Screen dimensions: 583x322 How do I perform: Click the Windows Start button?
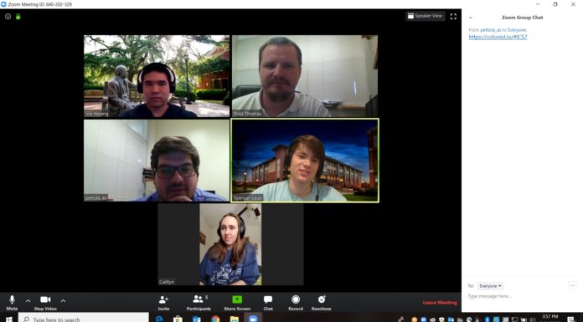(x=8, y=319)
